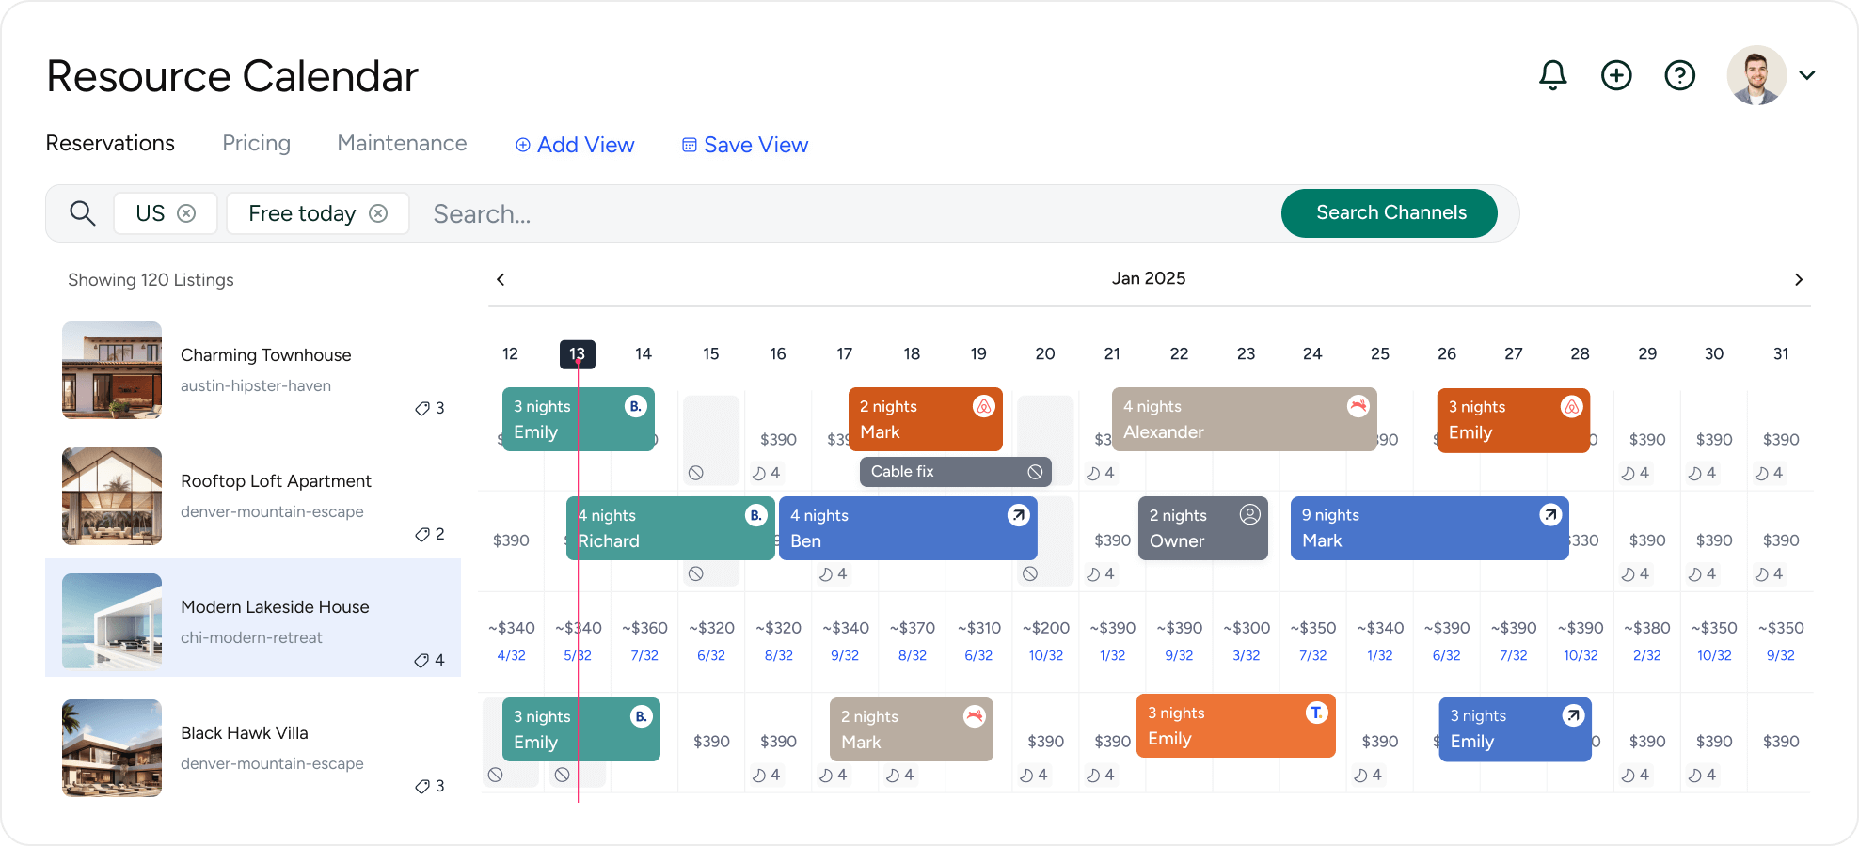This screenshot has height=846, width=1859.
Task: Click owner icon on Owner 2 nights block
Action: (x=1249, y=515)
